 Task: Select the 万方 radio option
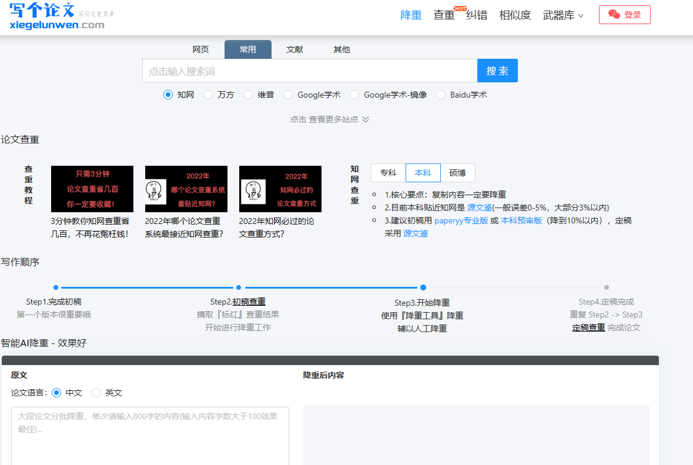pyautogui.click(x=207, y=95)
